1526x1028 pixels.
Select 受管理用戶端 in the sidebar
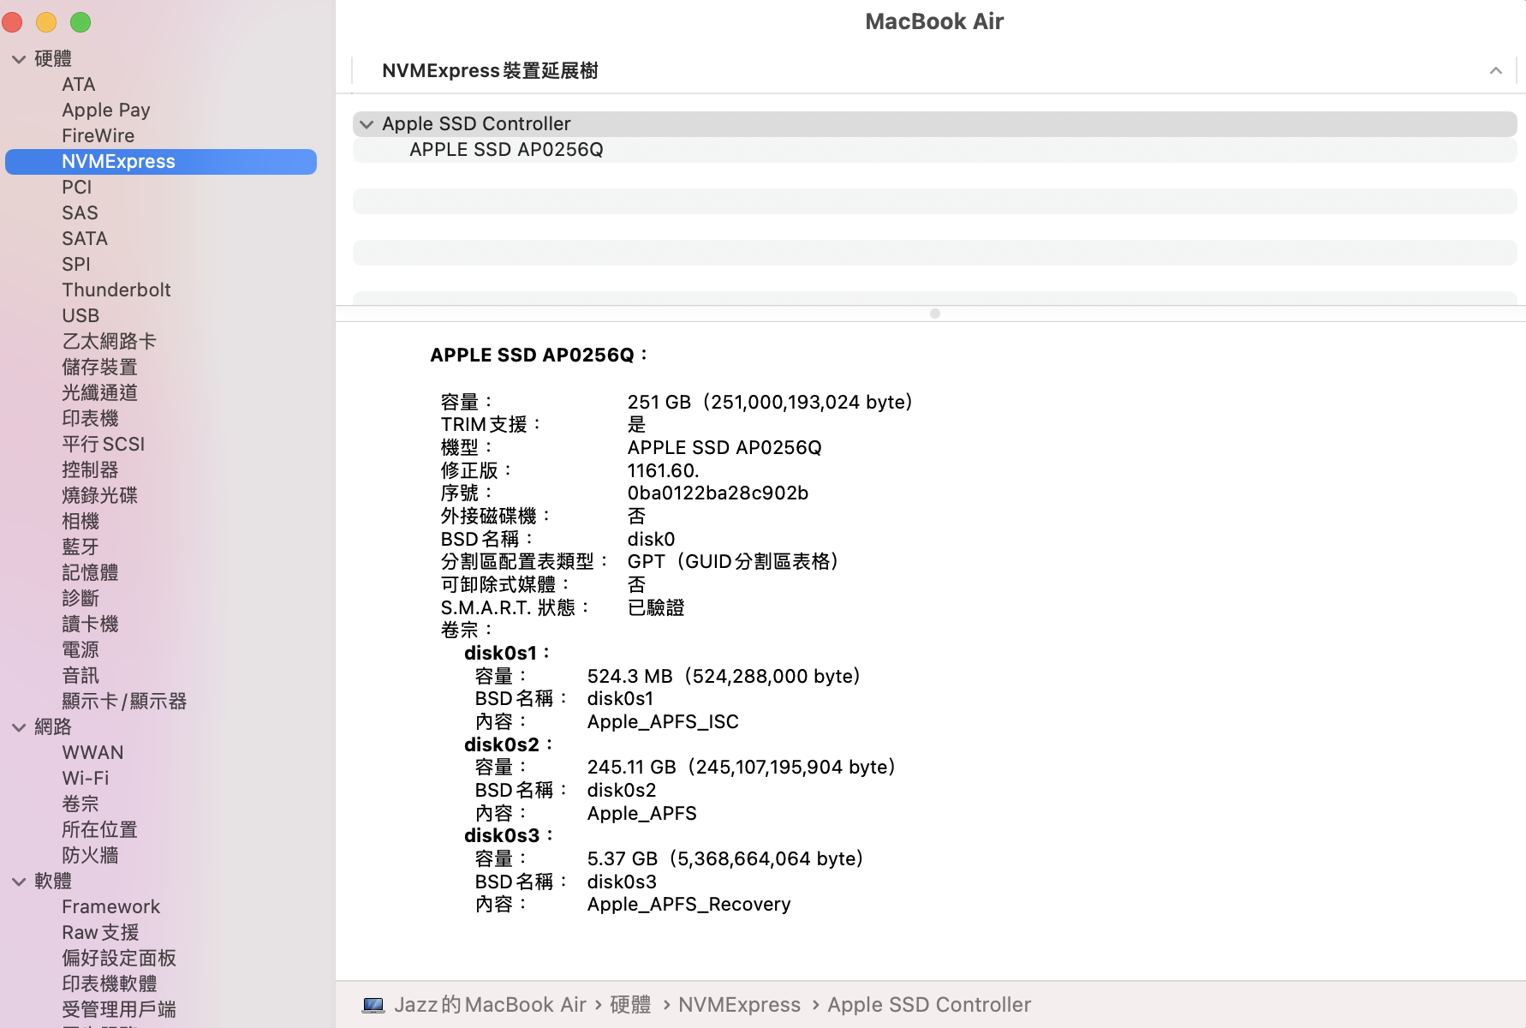pyautogui.click(x=119, y=1010)
